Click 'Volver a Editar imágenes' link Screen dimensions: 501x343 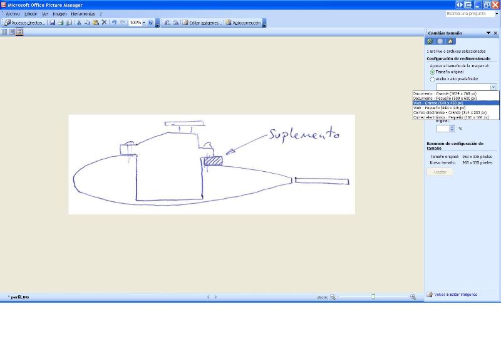[x=455, y=294]
